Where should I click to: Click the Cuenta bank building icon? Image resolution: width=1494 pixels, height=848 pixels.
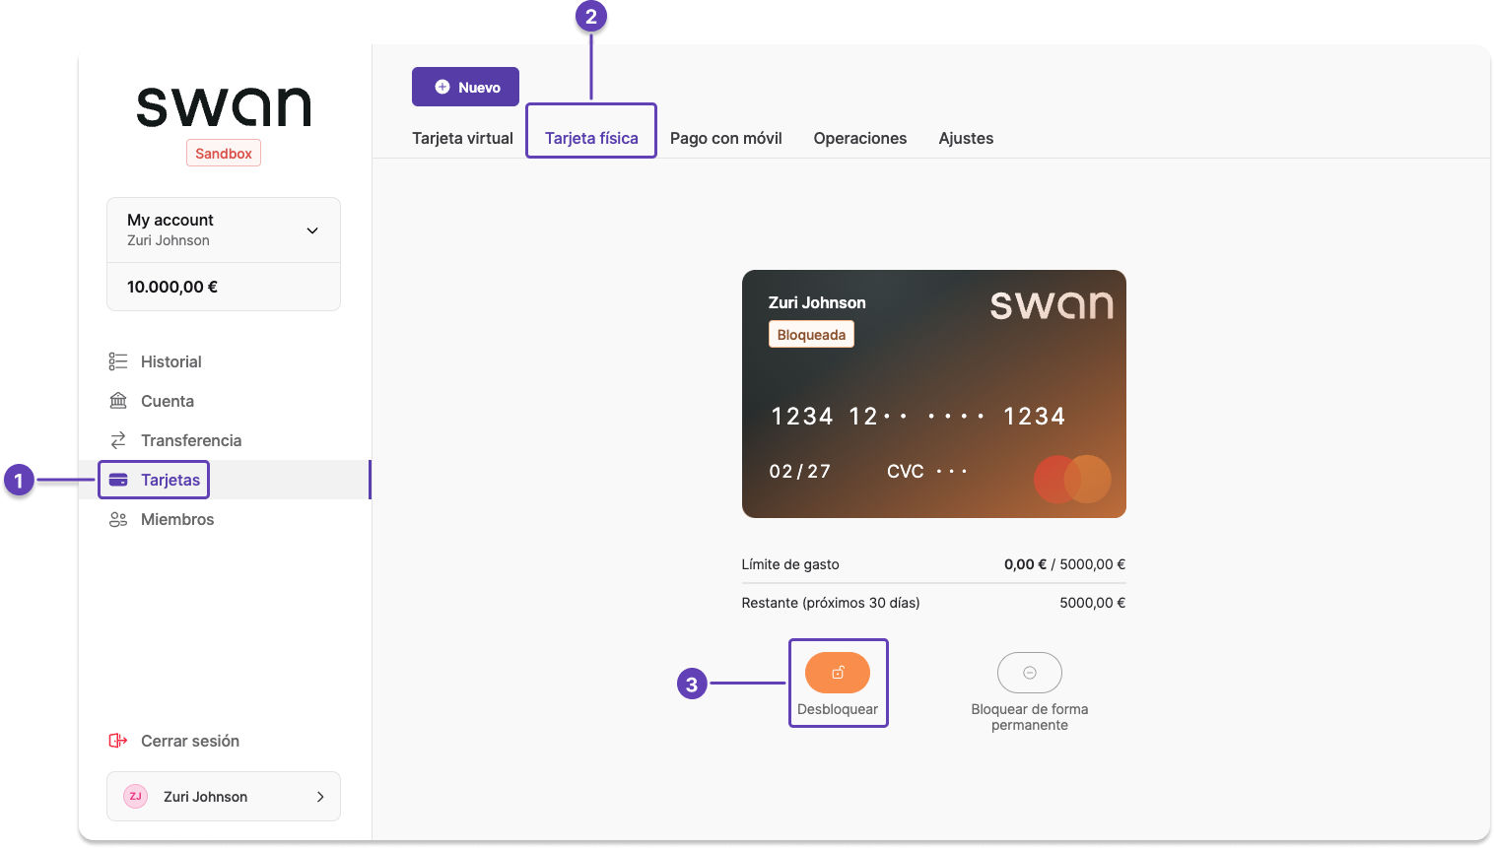[x=118, y=401]
